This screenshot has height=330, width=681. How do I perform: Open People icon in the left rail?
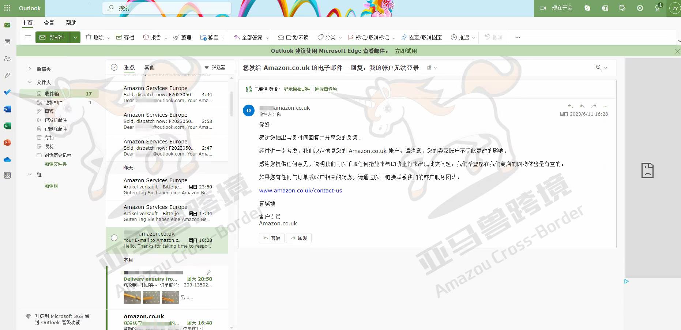pyautogui.click(x=7, y=59)
